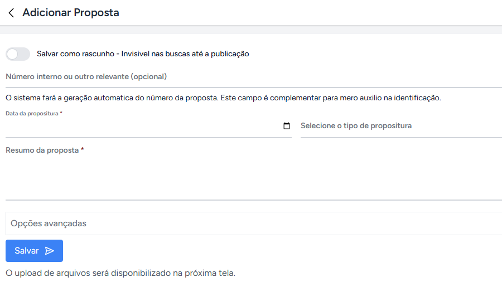
Task: Click the 'Adicionar Proposta' page title
Action: 71,13
